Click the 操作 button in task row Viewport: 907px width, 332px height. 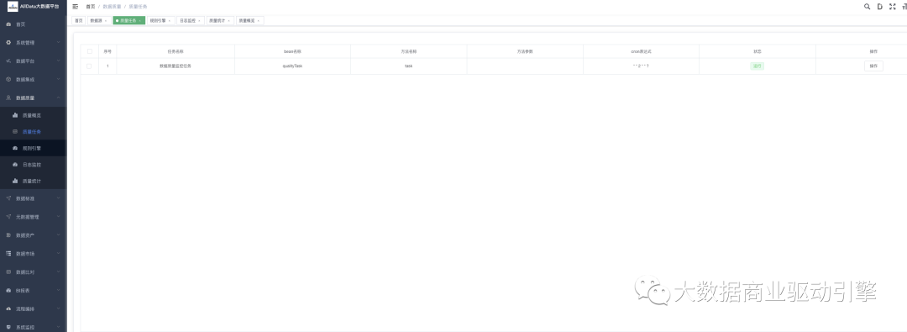[873, 66]
